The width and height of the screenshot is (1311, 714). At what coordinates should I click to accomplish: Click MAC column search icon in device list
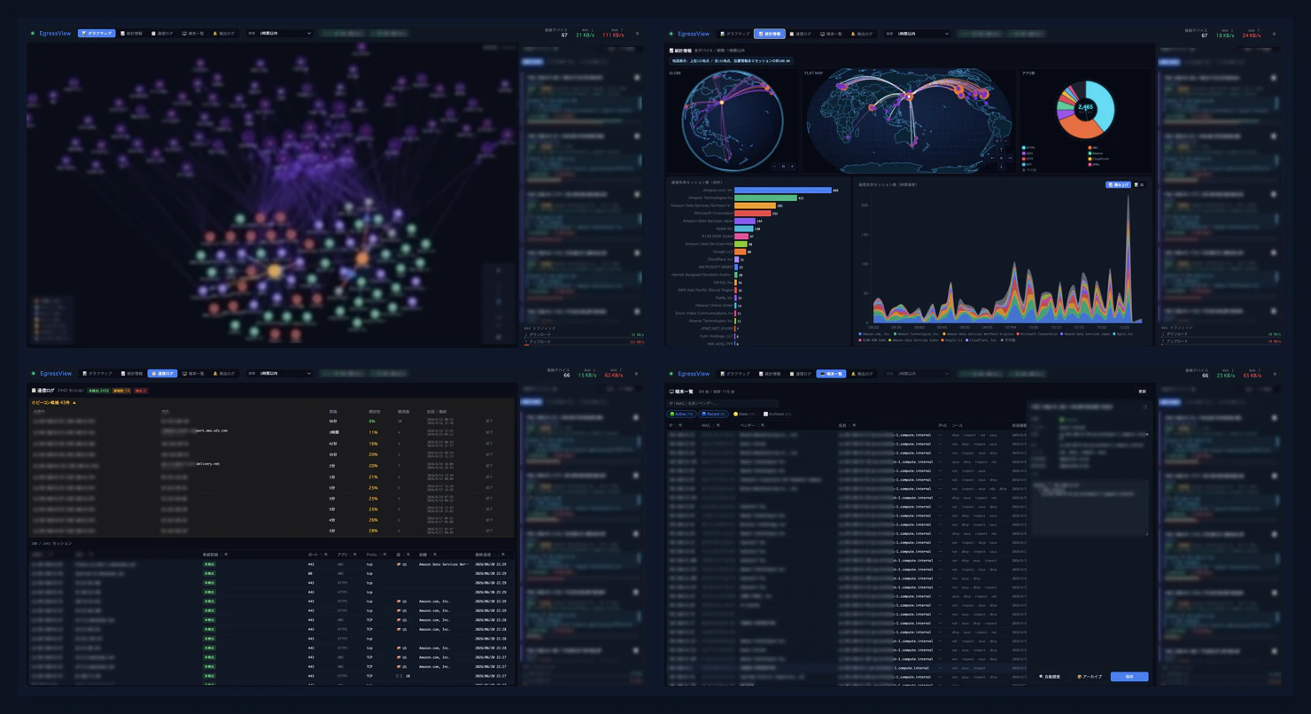pyautogui.click(x=718, y=425)
